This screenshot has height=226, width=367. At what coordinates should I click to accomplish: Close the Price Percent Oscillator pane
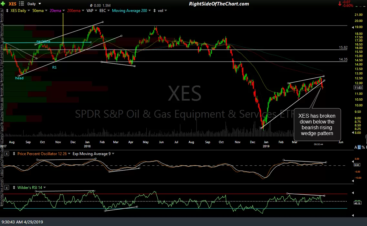pyautogui.click(x=6, y=154)
